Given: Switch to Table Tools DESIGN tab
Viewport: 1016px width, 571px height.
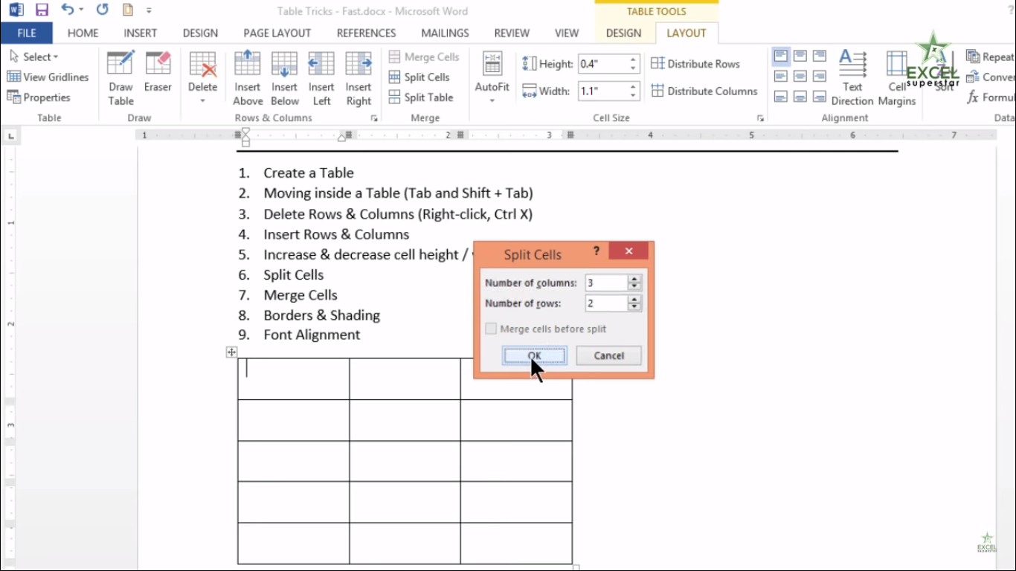Looking at the screenshot, I should click(x=623, y=33).
